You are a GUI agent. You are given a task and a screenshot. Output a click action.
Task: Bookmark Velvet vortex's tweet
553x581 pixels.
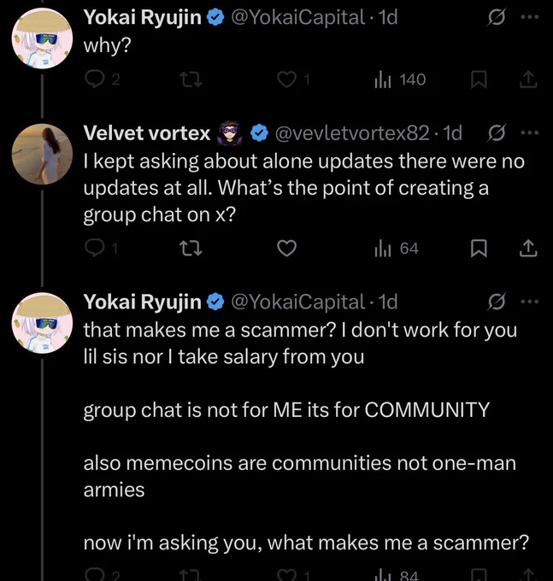click(478, 249)
